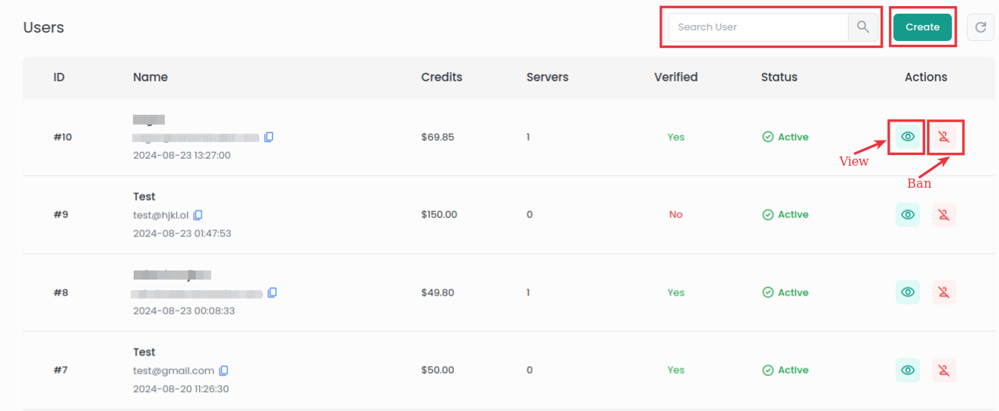This screenshot has height=411, width=999.
Task: Click the Name column header
Action: [x=150, y=77]
